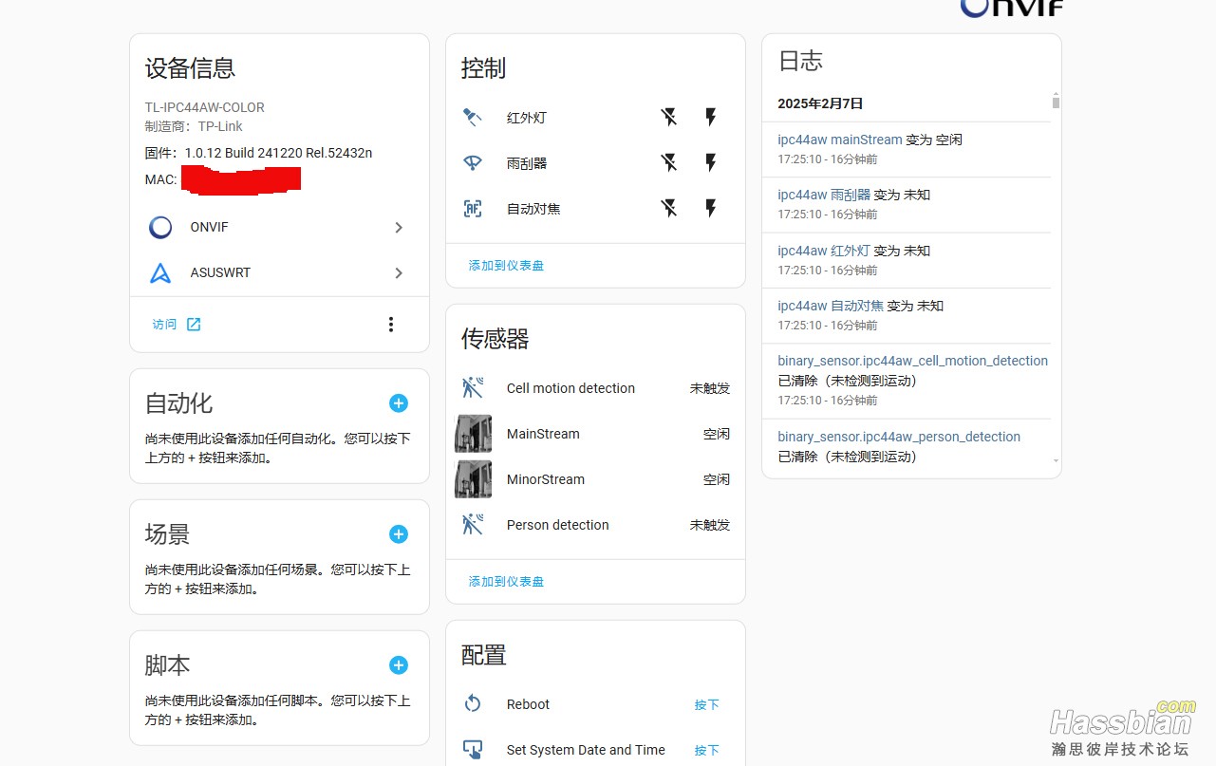Open the MinorStream camera thumbnail
Viewport: 1216px width, 766px height.
click(x=473, y=479)
